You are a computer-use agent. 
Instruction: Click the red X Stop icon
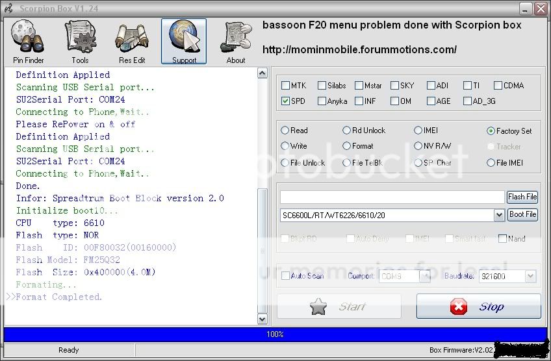(459, 306)
